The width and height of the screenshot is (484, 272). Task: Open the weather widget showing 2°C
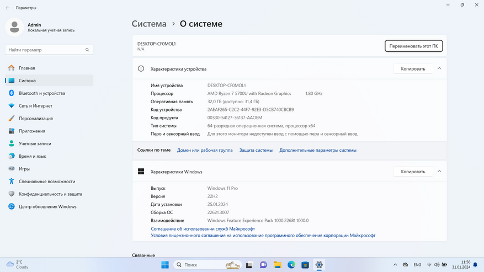18,265
